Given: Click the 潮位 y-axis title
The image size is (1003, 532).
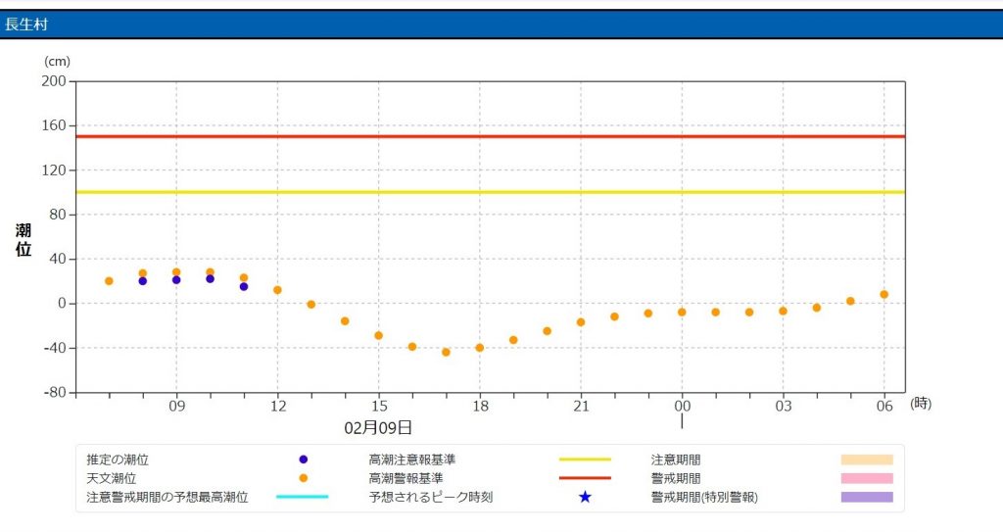Looking at the screenshot, I should click(x=24, y=240).
